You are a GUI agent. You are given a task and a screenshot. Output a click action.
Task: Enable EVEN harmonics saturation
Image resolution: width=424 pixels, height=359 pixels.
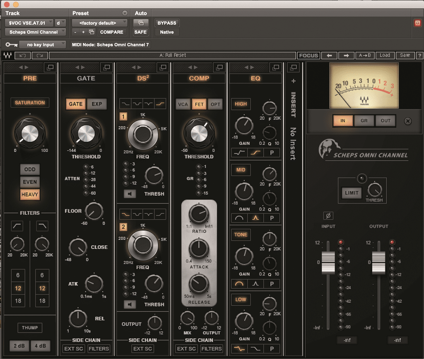[x=30, y=182]
